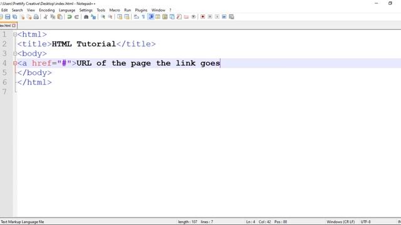The width and height of the screenshot is (401, 225).
Task: Open the Tools menu
Action: [101, 10]
